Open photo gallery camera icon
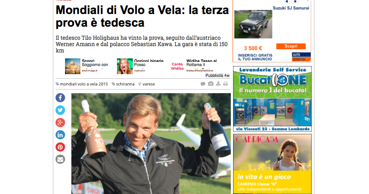 210,84
